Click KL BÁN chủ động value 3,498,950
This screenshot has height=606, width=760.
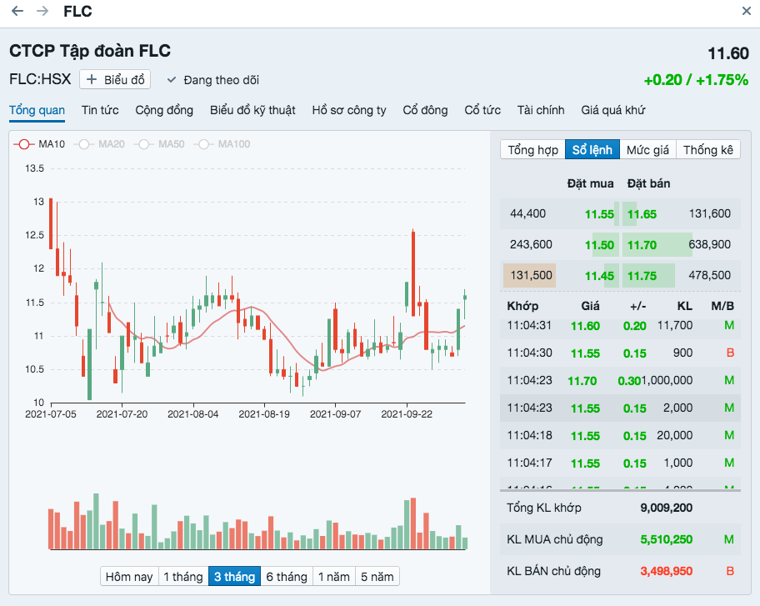click(666, 571)
